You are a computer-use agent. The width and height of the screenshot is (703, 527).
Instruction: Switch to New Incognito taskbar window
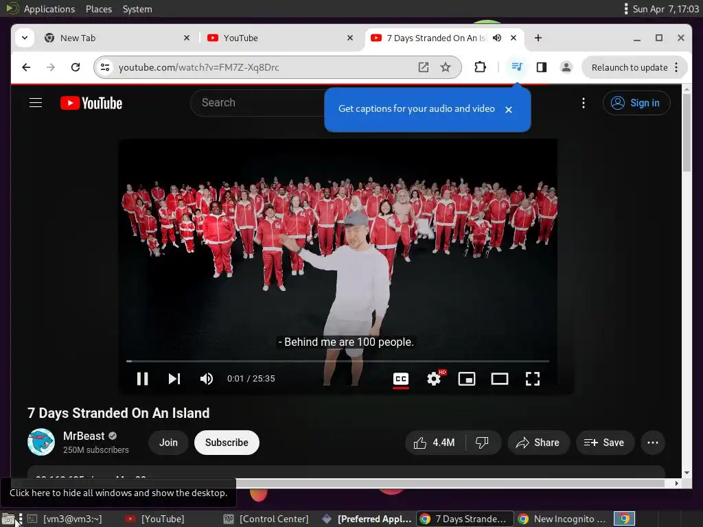562,519
